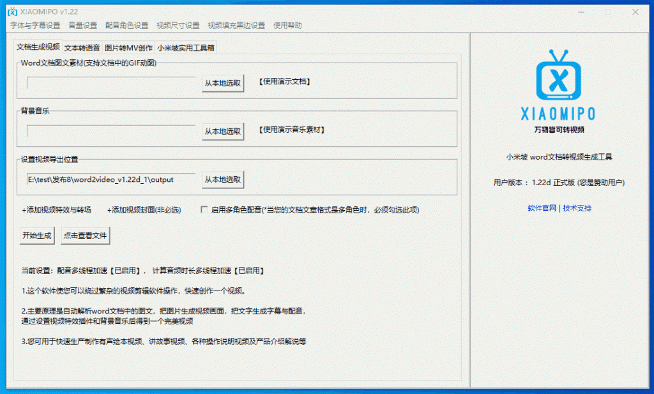The width and height of the screenshot is (654, 394).
Task: Open the 音量设置 menu
Action: click(82, 26)
